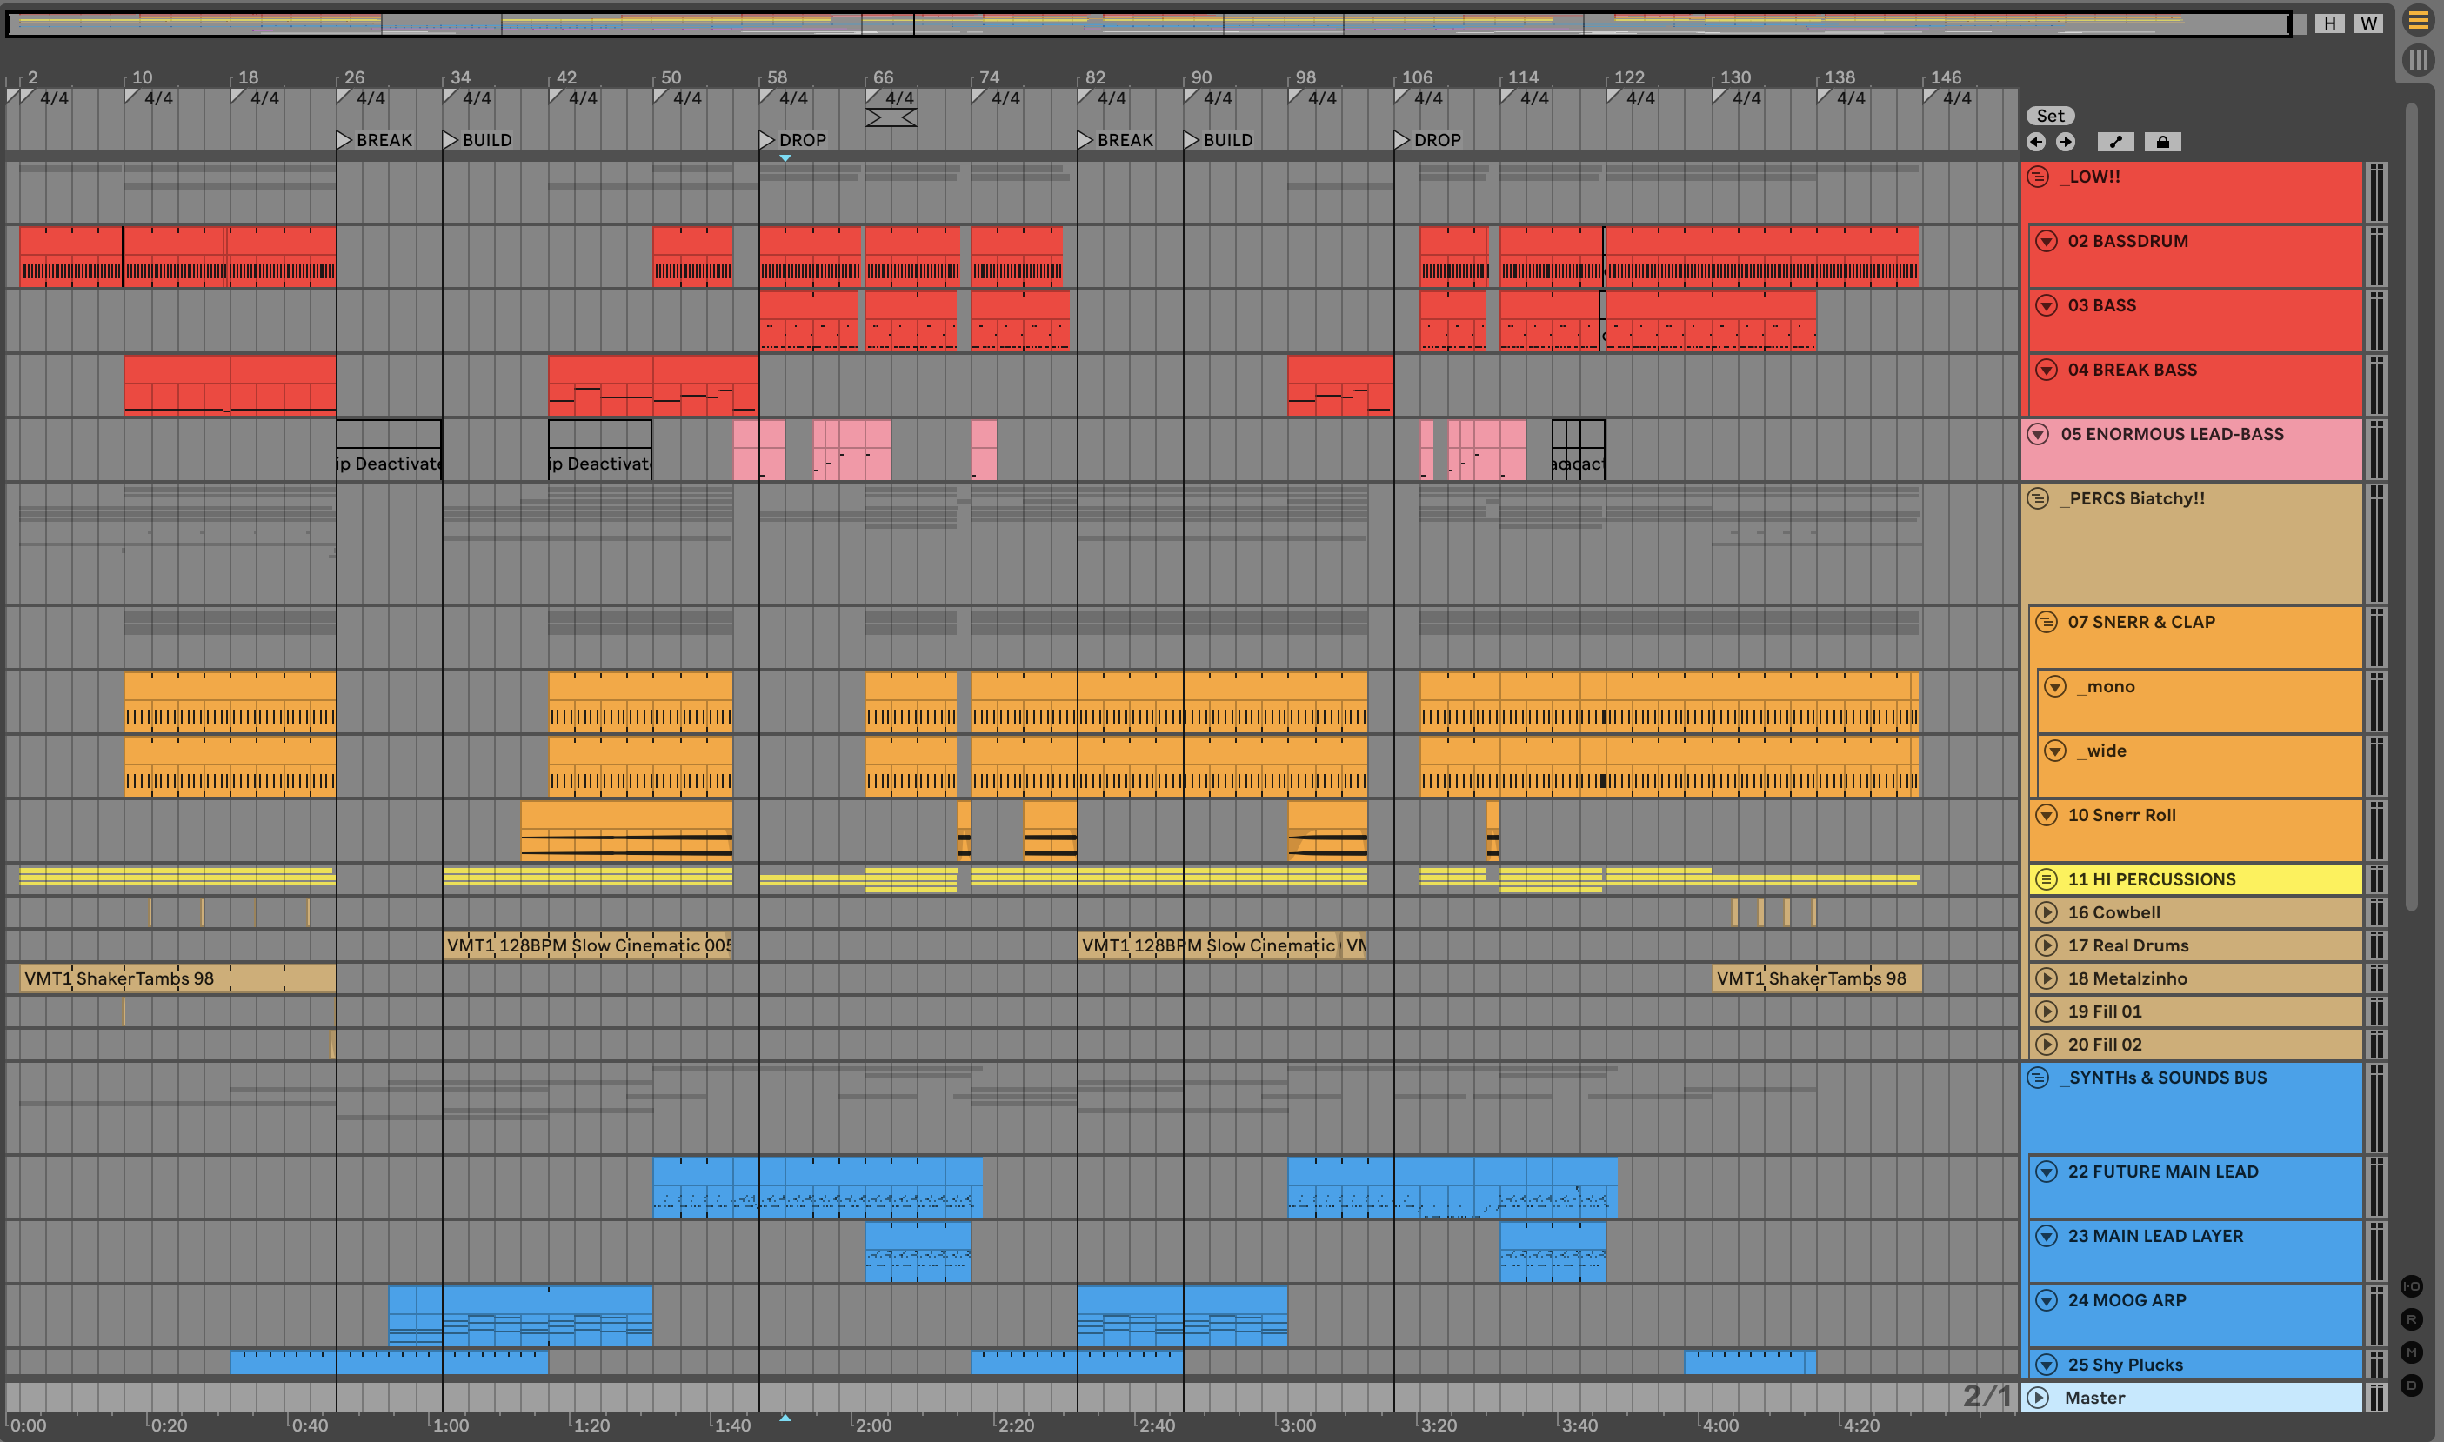Select the BUILD locator at bar 34
The image size is (2444, 1442).
(478, 140)
